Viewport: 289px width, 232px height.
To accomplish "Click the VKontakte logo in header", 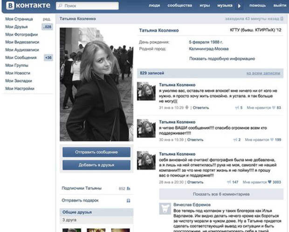I will 28,6.
